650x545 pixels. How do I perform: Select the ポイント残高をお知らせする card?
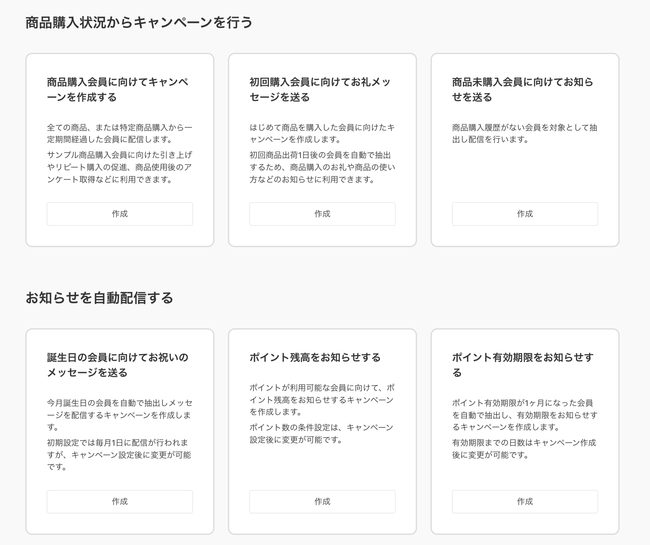[322, 431]
